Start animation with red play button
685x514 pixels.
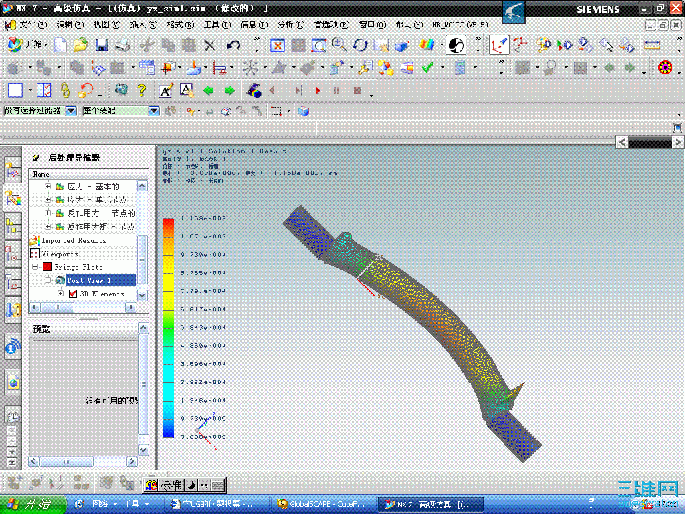click(x=318, y=90)
